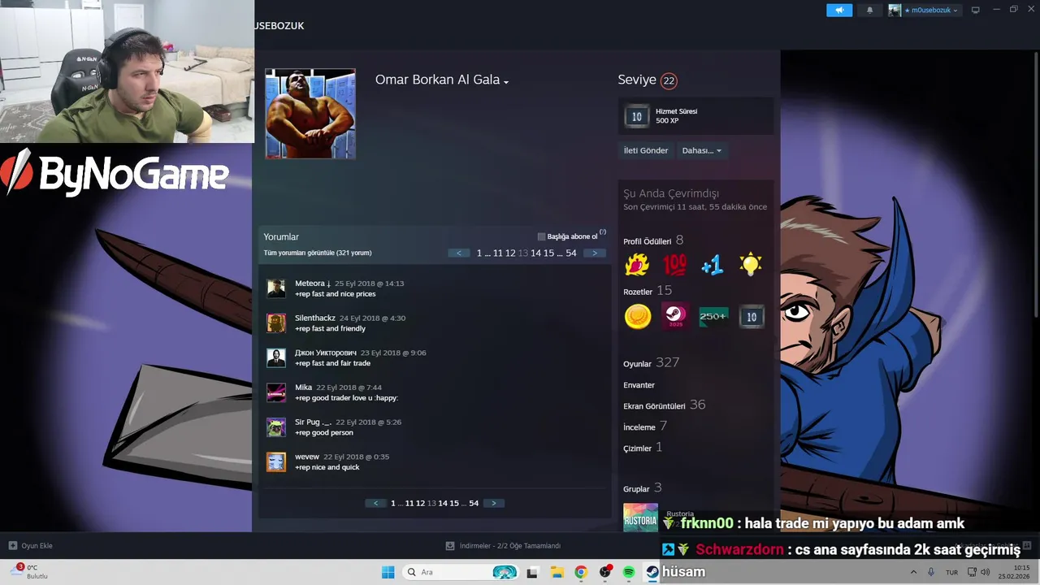Open Gruplar 3 groups link

[642, 488]
